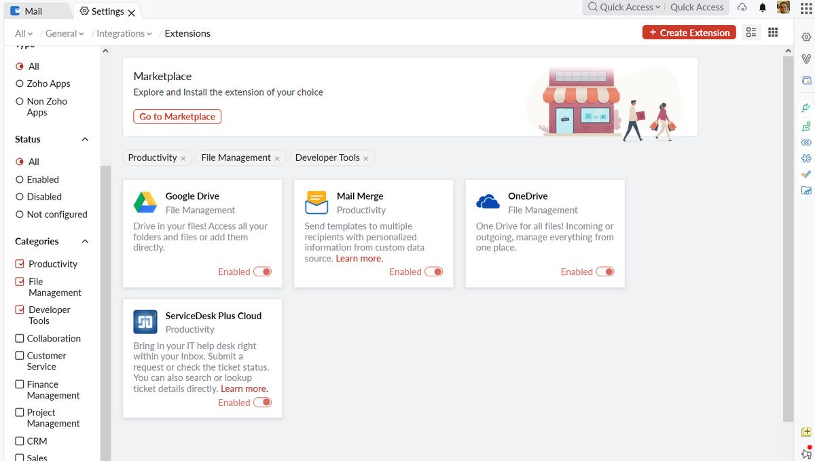The image size is (815, 461).
Task: Remove the File Management filter chip
Action: coord(277,158)
